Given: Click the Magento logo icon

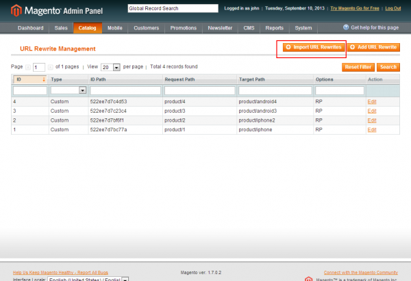Looking at the screenshot, I should [x=16, y=10].
